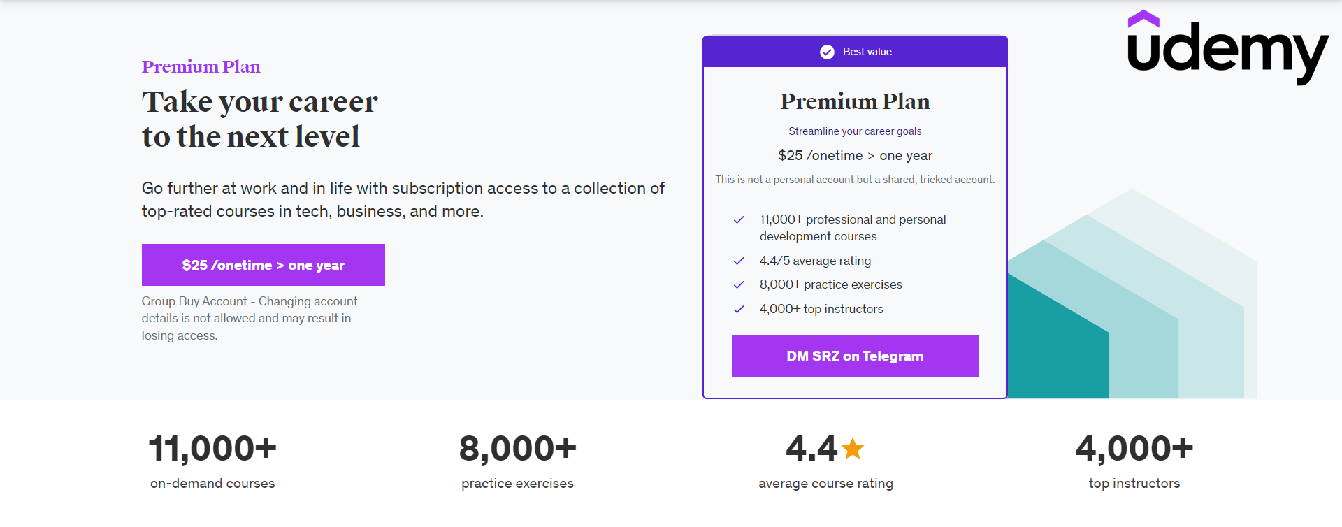
Task: Click the orange star rating icon
Action: pos(853,448)
